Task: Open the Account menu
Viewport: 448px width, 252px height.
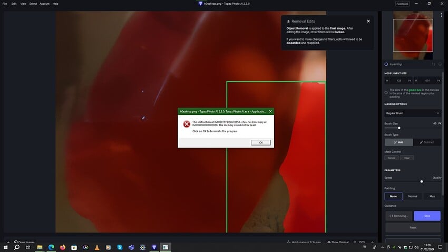Action: (44, 4)
